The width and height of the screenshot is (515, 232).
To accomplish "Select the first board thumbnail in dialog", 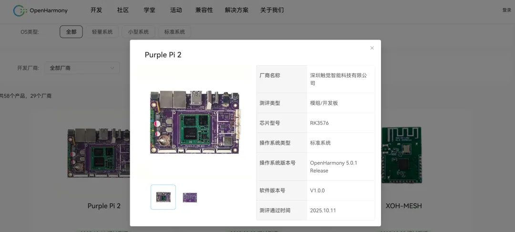I will coord(163,197).
